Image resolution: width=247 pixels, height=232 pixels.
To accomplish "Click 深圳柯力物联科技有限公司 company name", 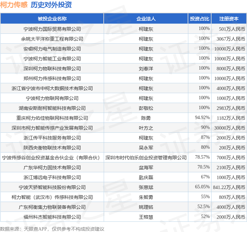I will tap(52, 69).
